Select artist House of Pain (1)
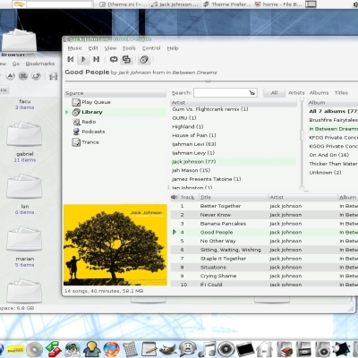This screenshot has width=358, height=358. pyautogui.click(x=194, y=135)
